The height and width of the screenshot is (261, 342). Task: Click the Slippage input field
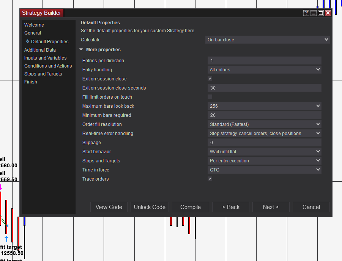click(x=264, y=143)
